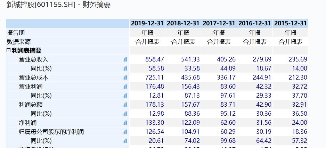326x148 pixels.
Task: Collapse the 利润表摘要 section
Action: tap(8, 50)
